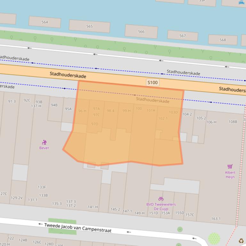The width and height of the screenshot is (246, 246).
Task: Select the Albert Heijn shopping cart icon
Action: tap(230, 166)
